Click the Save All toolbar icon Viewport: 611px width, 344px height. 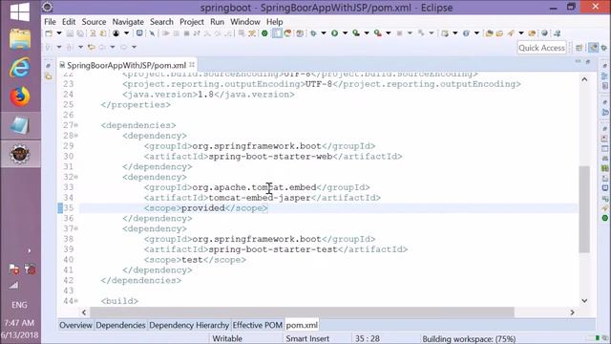pos(80,33)
